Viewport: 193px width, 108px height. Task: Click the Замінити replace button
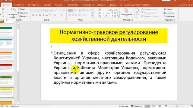169,13
